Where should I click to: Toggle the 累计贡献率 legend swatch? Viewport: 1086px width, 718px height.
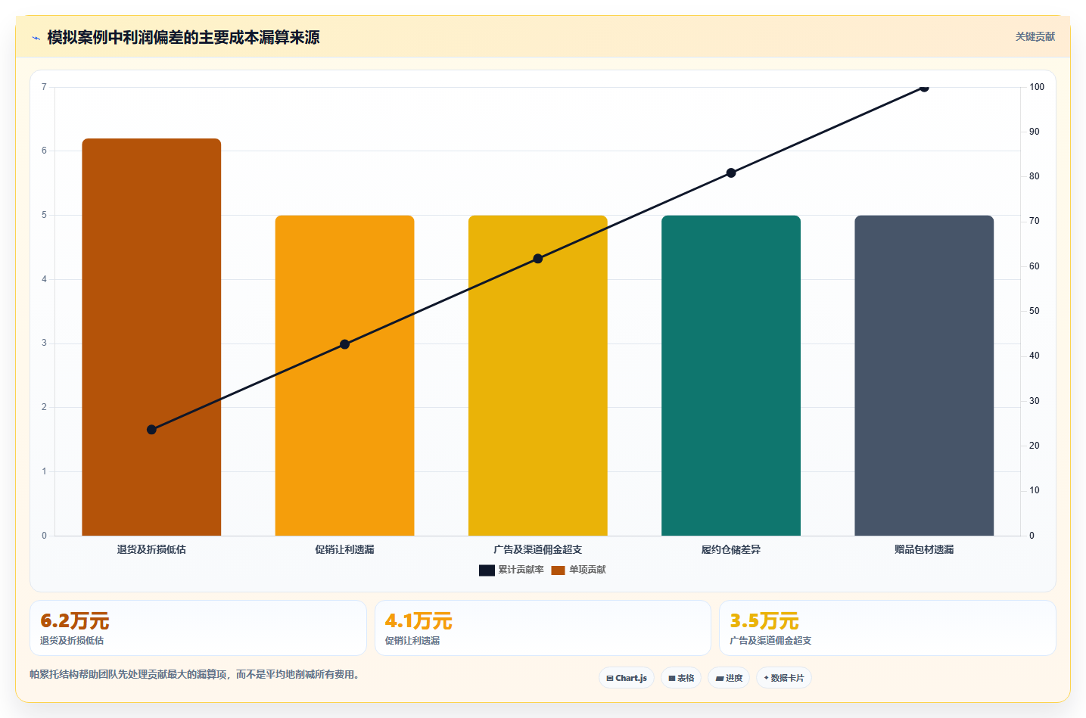(x=487, y=570)
